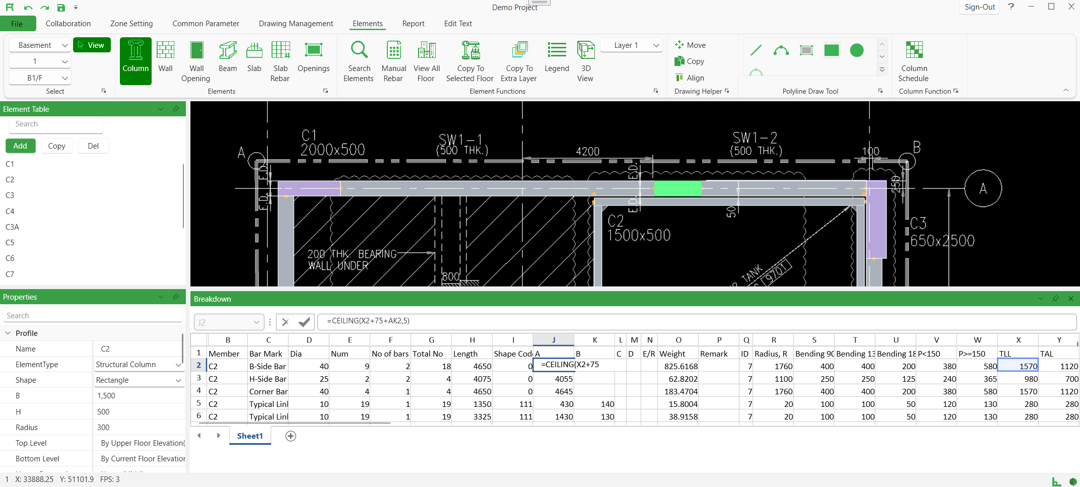Select the filled circle draw tool

tap(856, 50)
